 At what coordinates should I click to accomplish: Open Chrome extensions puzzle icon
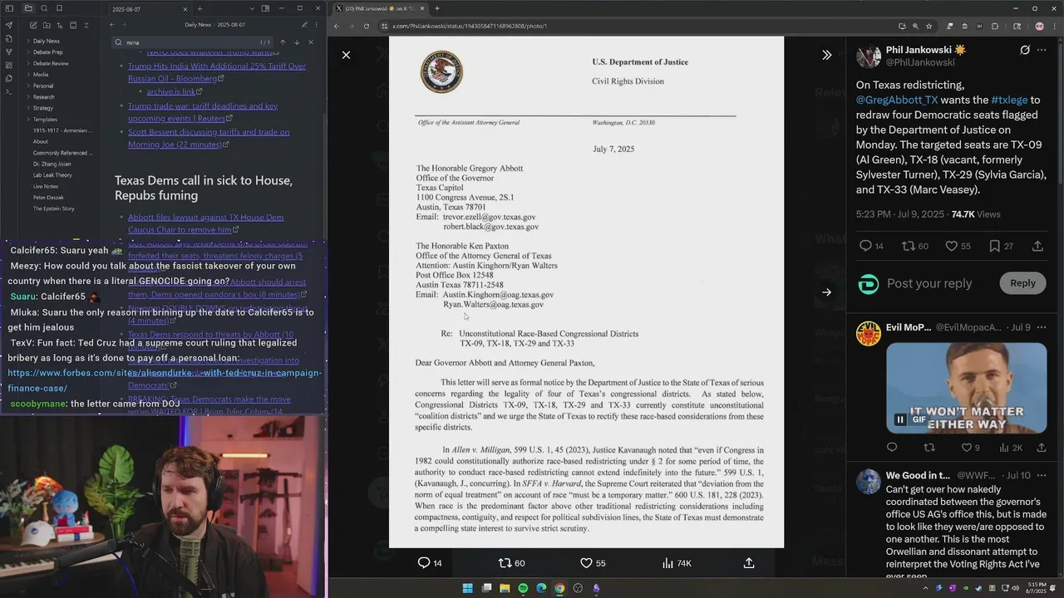coord(994,26)
